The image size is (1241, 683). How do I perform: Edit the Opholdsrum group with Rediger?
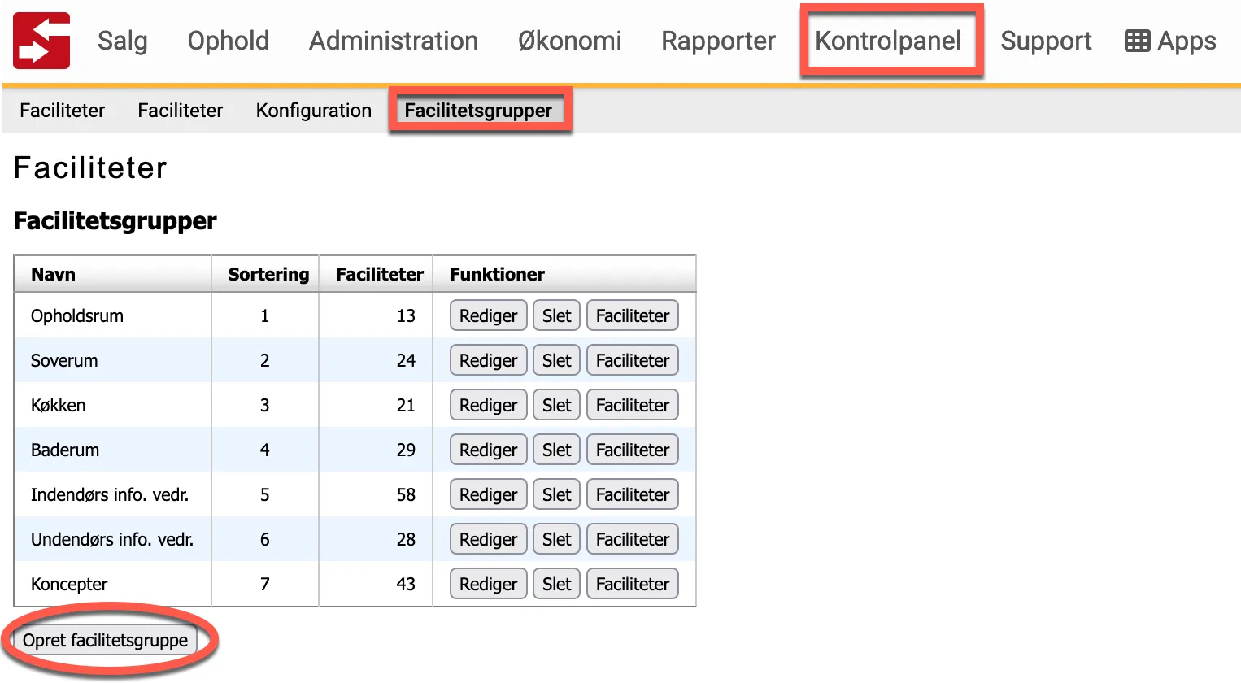pyautogui.click(x=488, y=315)
